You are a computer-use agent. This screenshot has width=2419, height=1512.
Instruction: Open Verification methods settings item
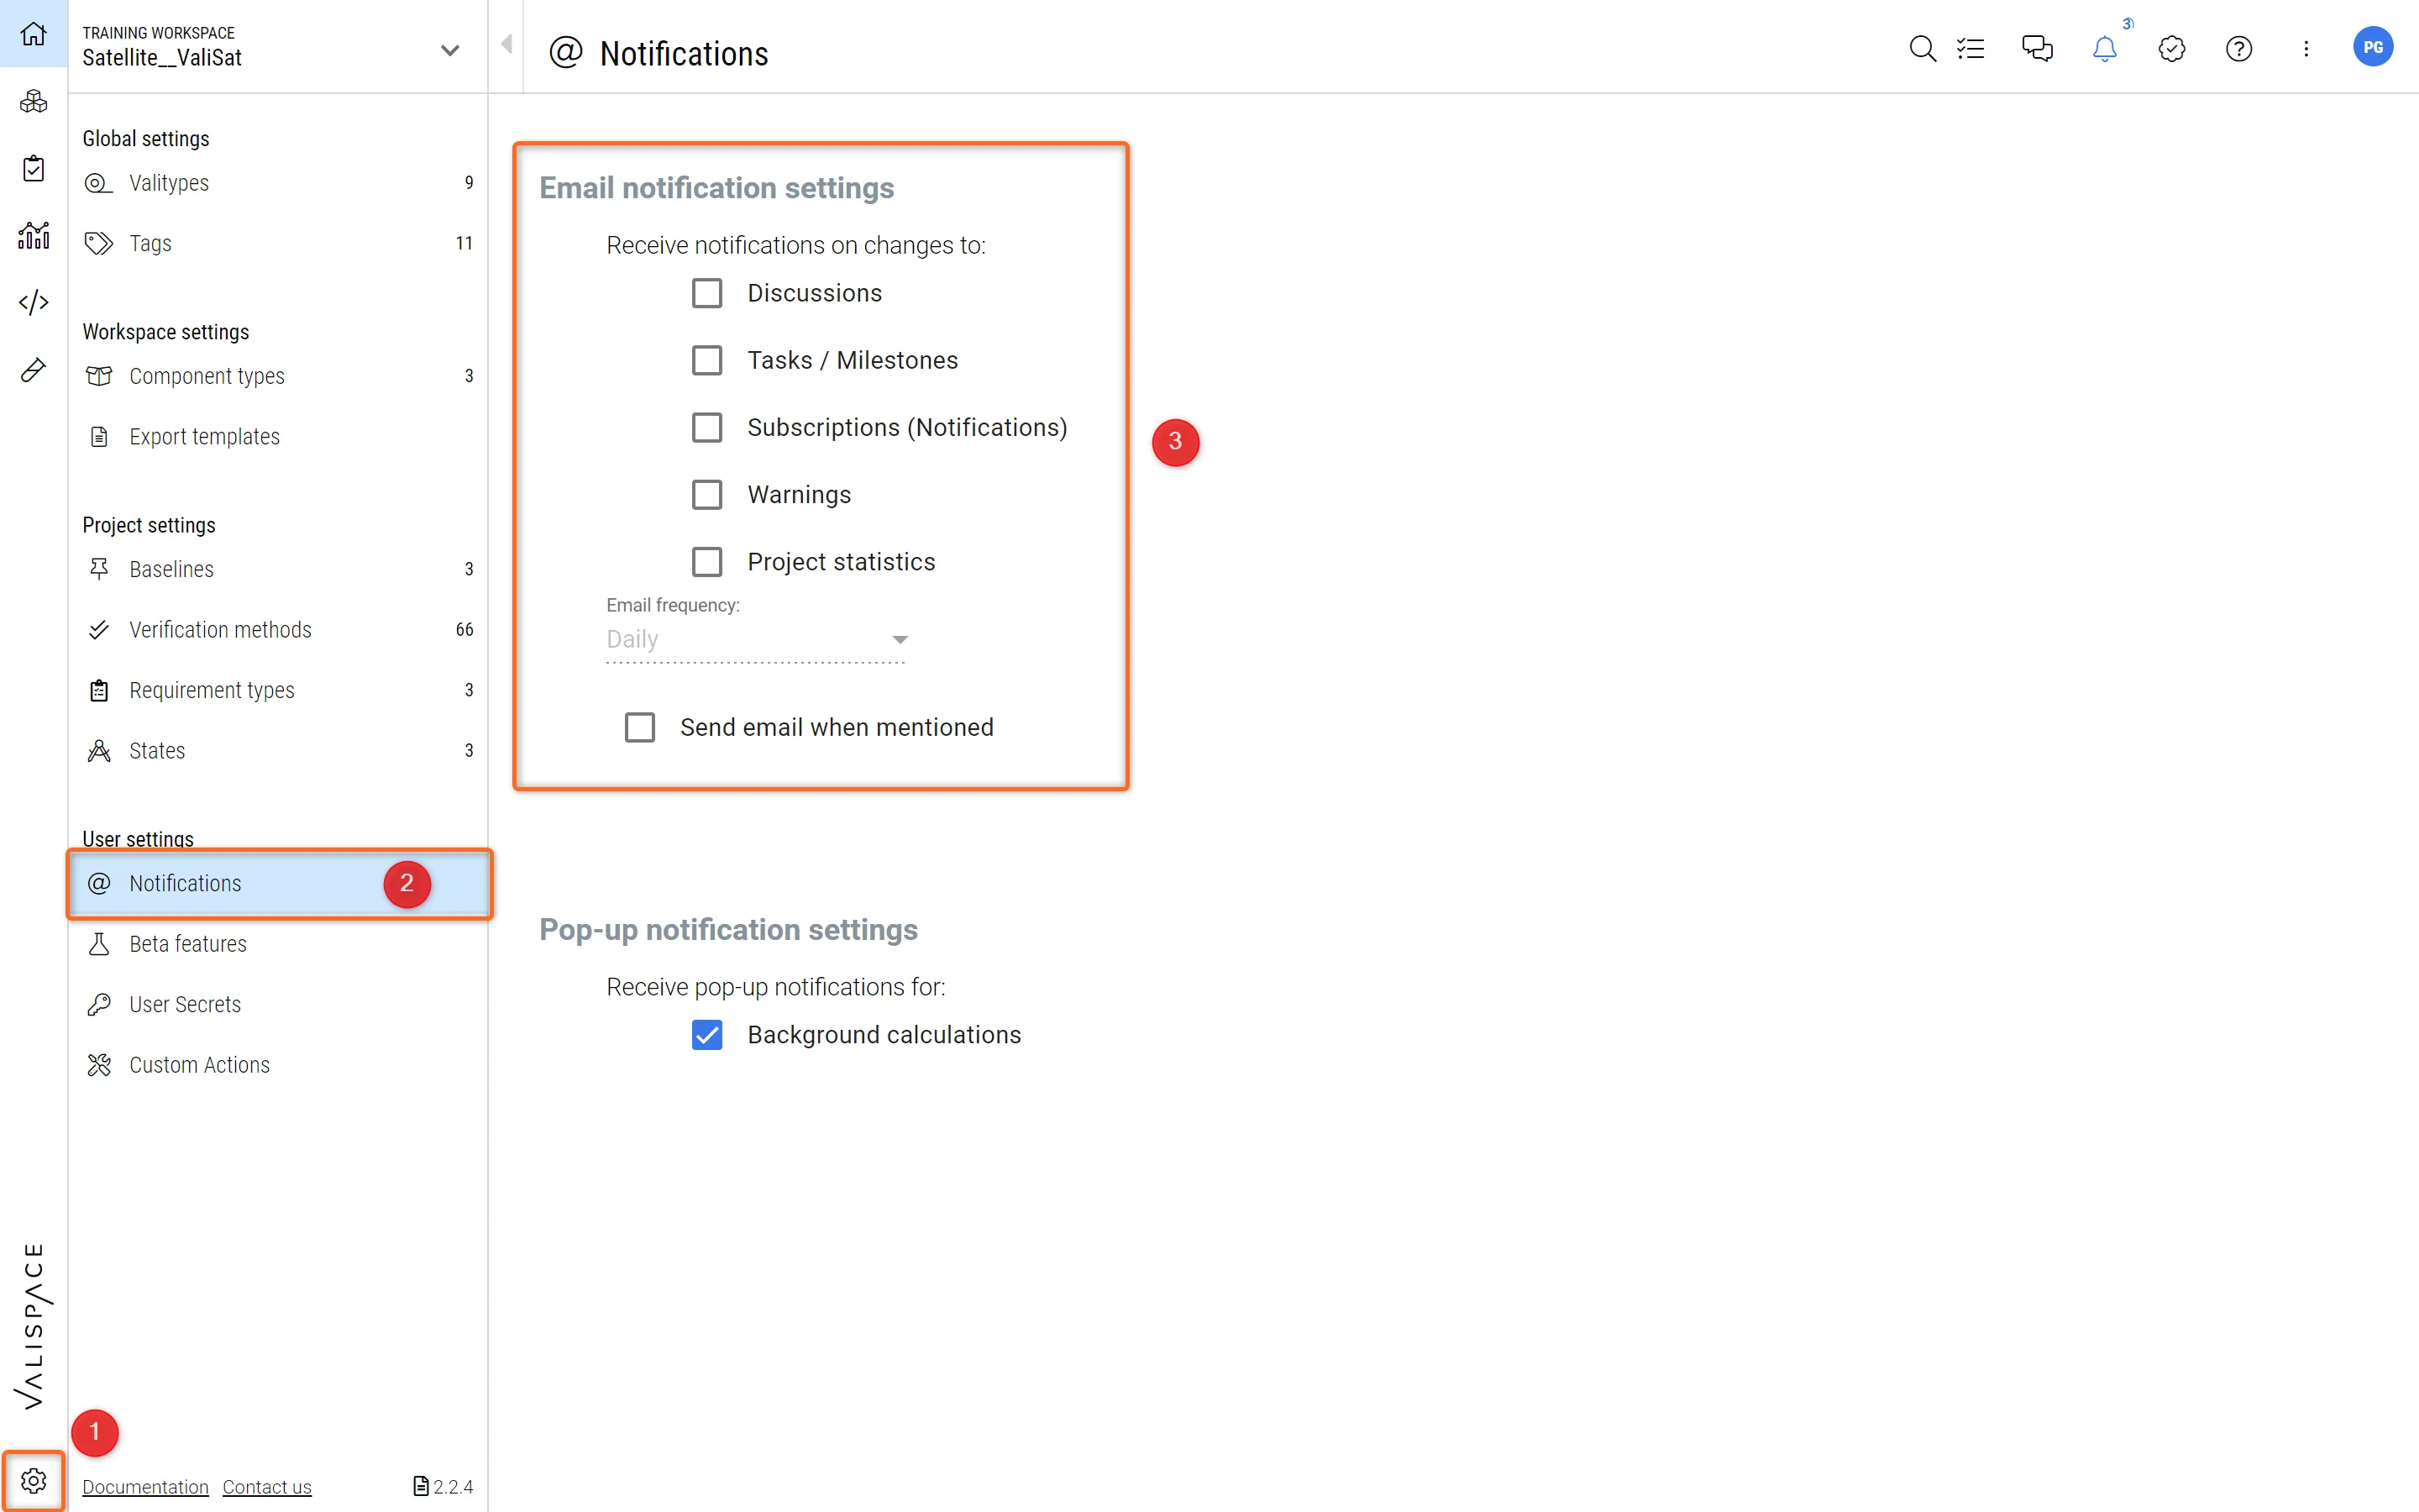[x=220, y=630]
